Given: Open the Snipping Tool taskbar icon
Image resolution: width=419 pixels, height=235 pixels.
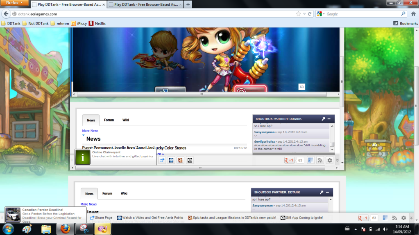Looking at the screenshot, I should (x=84, y=229).
